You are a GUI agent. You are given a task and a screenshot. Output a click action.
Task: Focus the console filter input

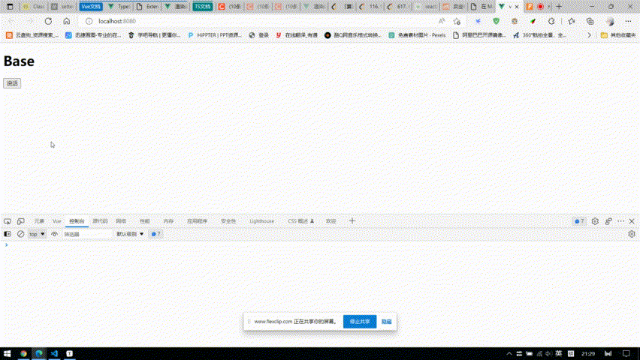[x=86, y=235]
